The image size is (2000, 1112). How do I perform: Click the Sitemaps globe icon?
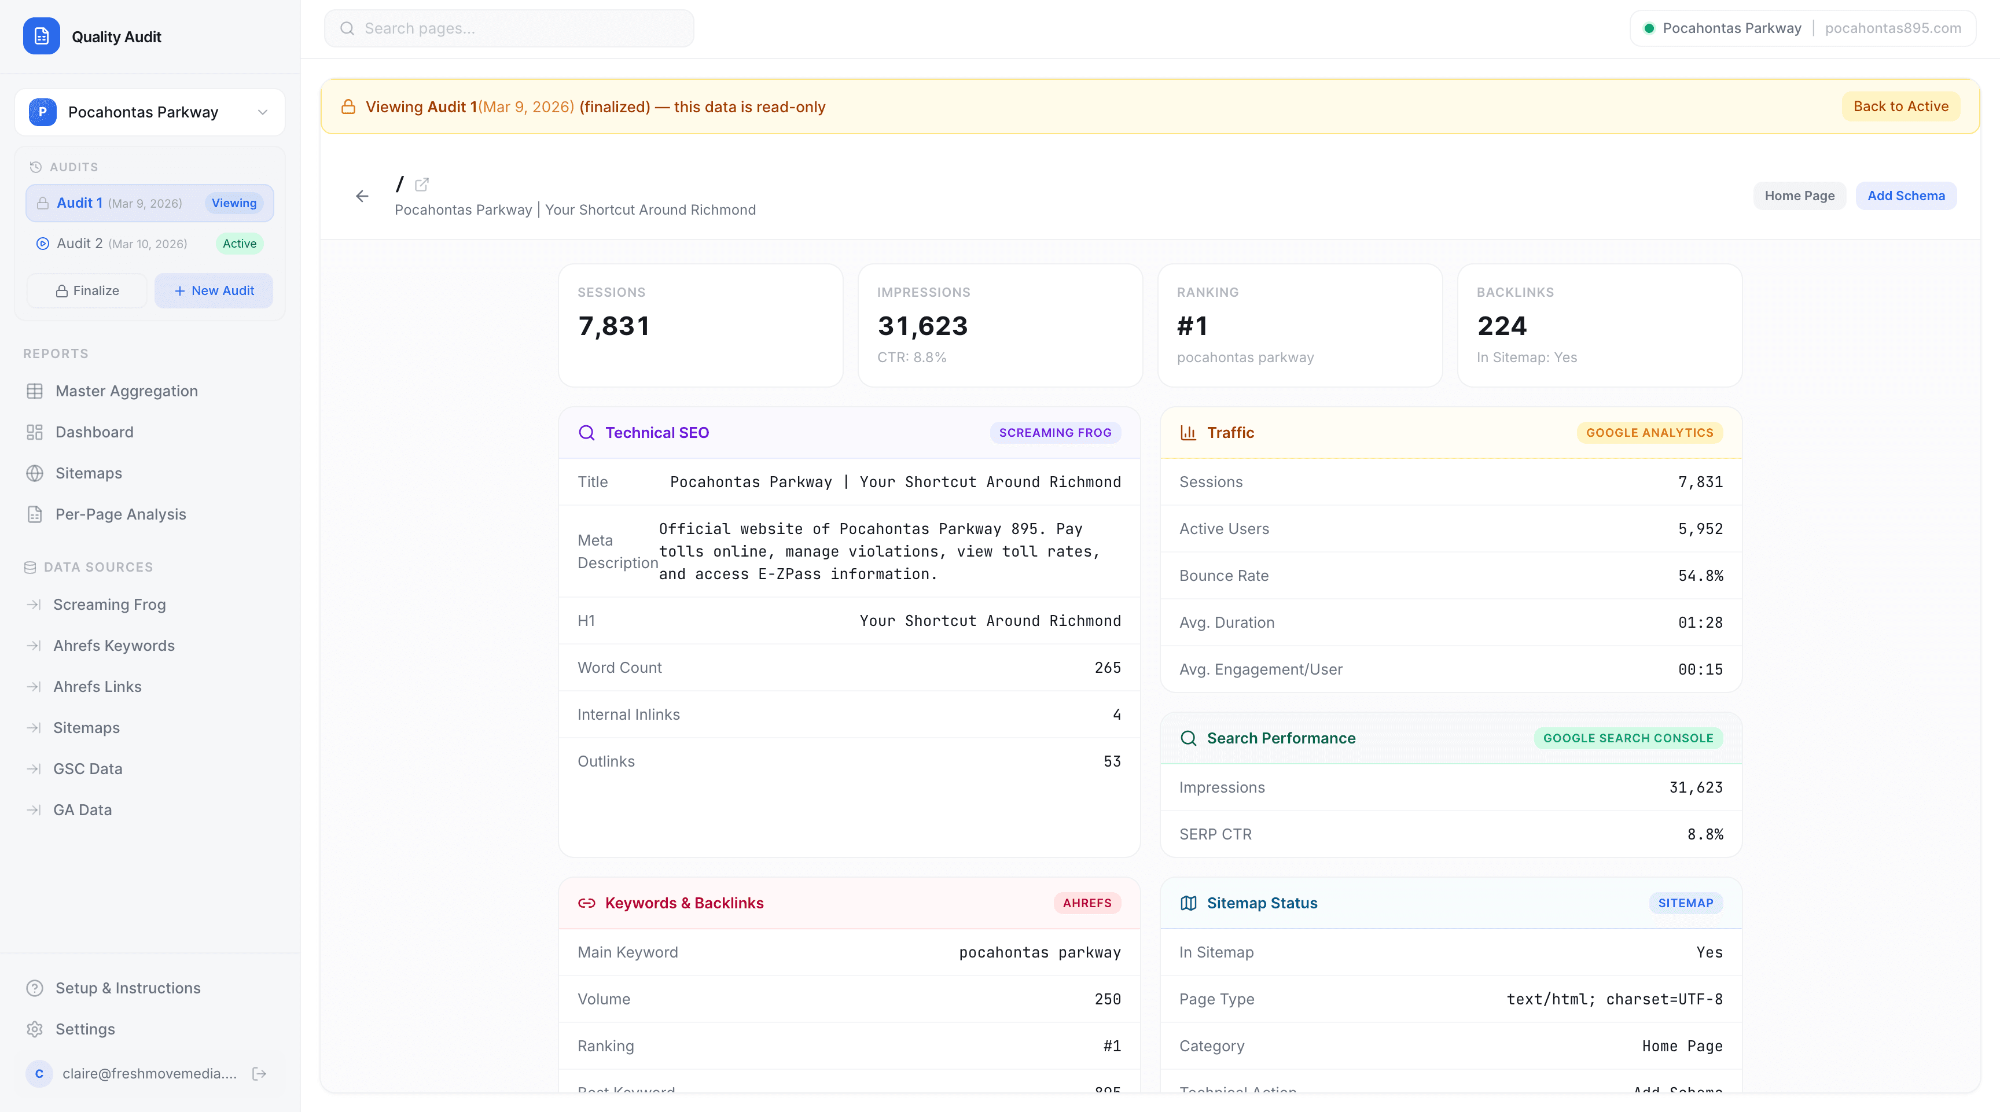34,473
